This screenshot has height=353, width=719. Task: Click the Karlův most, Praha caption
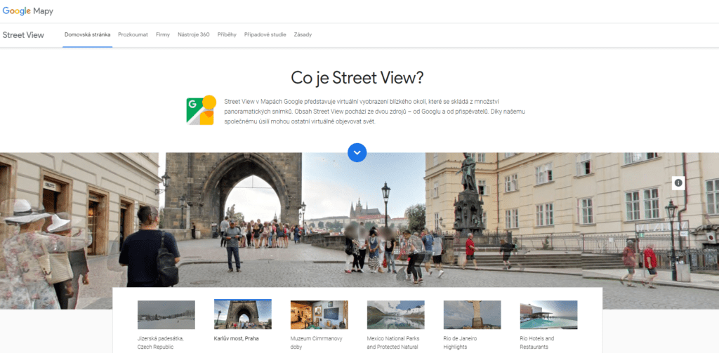(x=237, y=338)
